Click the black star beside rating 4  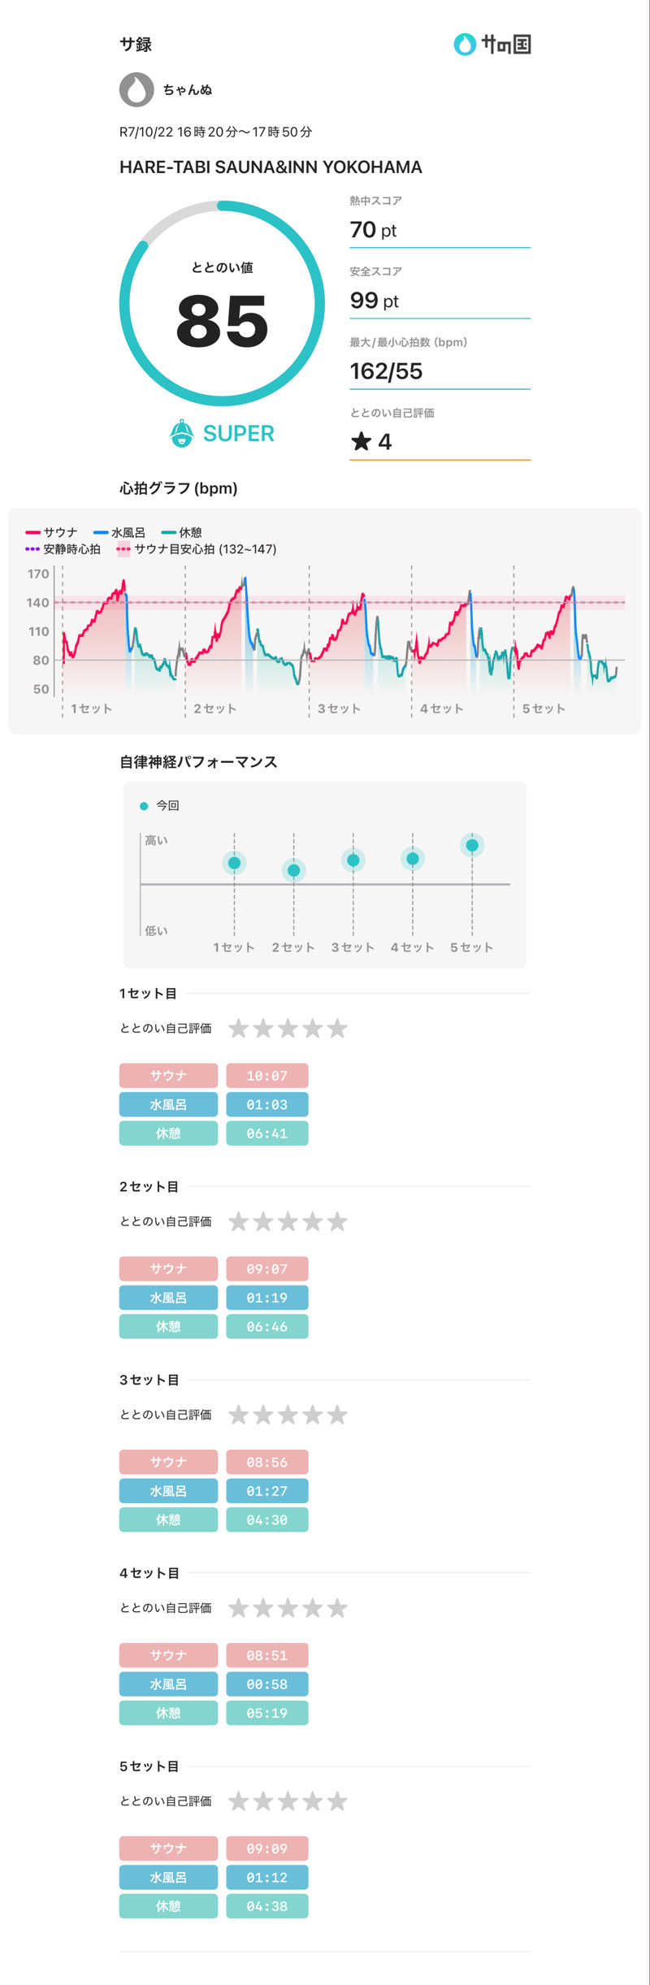click(x=361, y=442)
